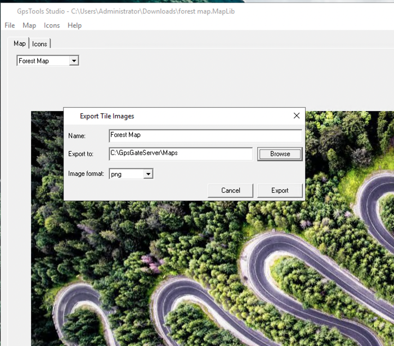The width and height of the screenshot is (394, 346).
Task: Open the Help menu
Action: click(75, 25)
